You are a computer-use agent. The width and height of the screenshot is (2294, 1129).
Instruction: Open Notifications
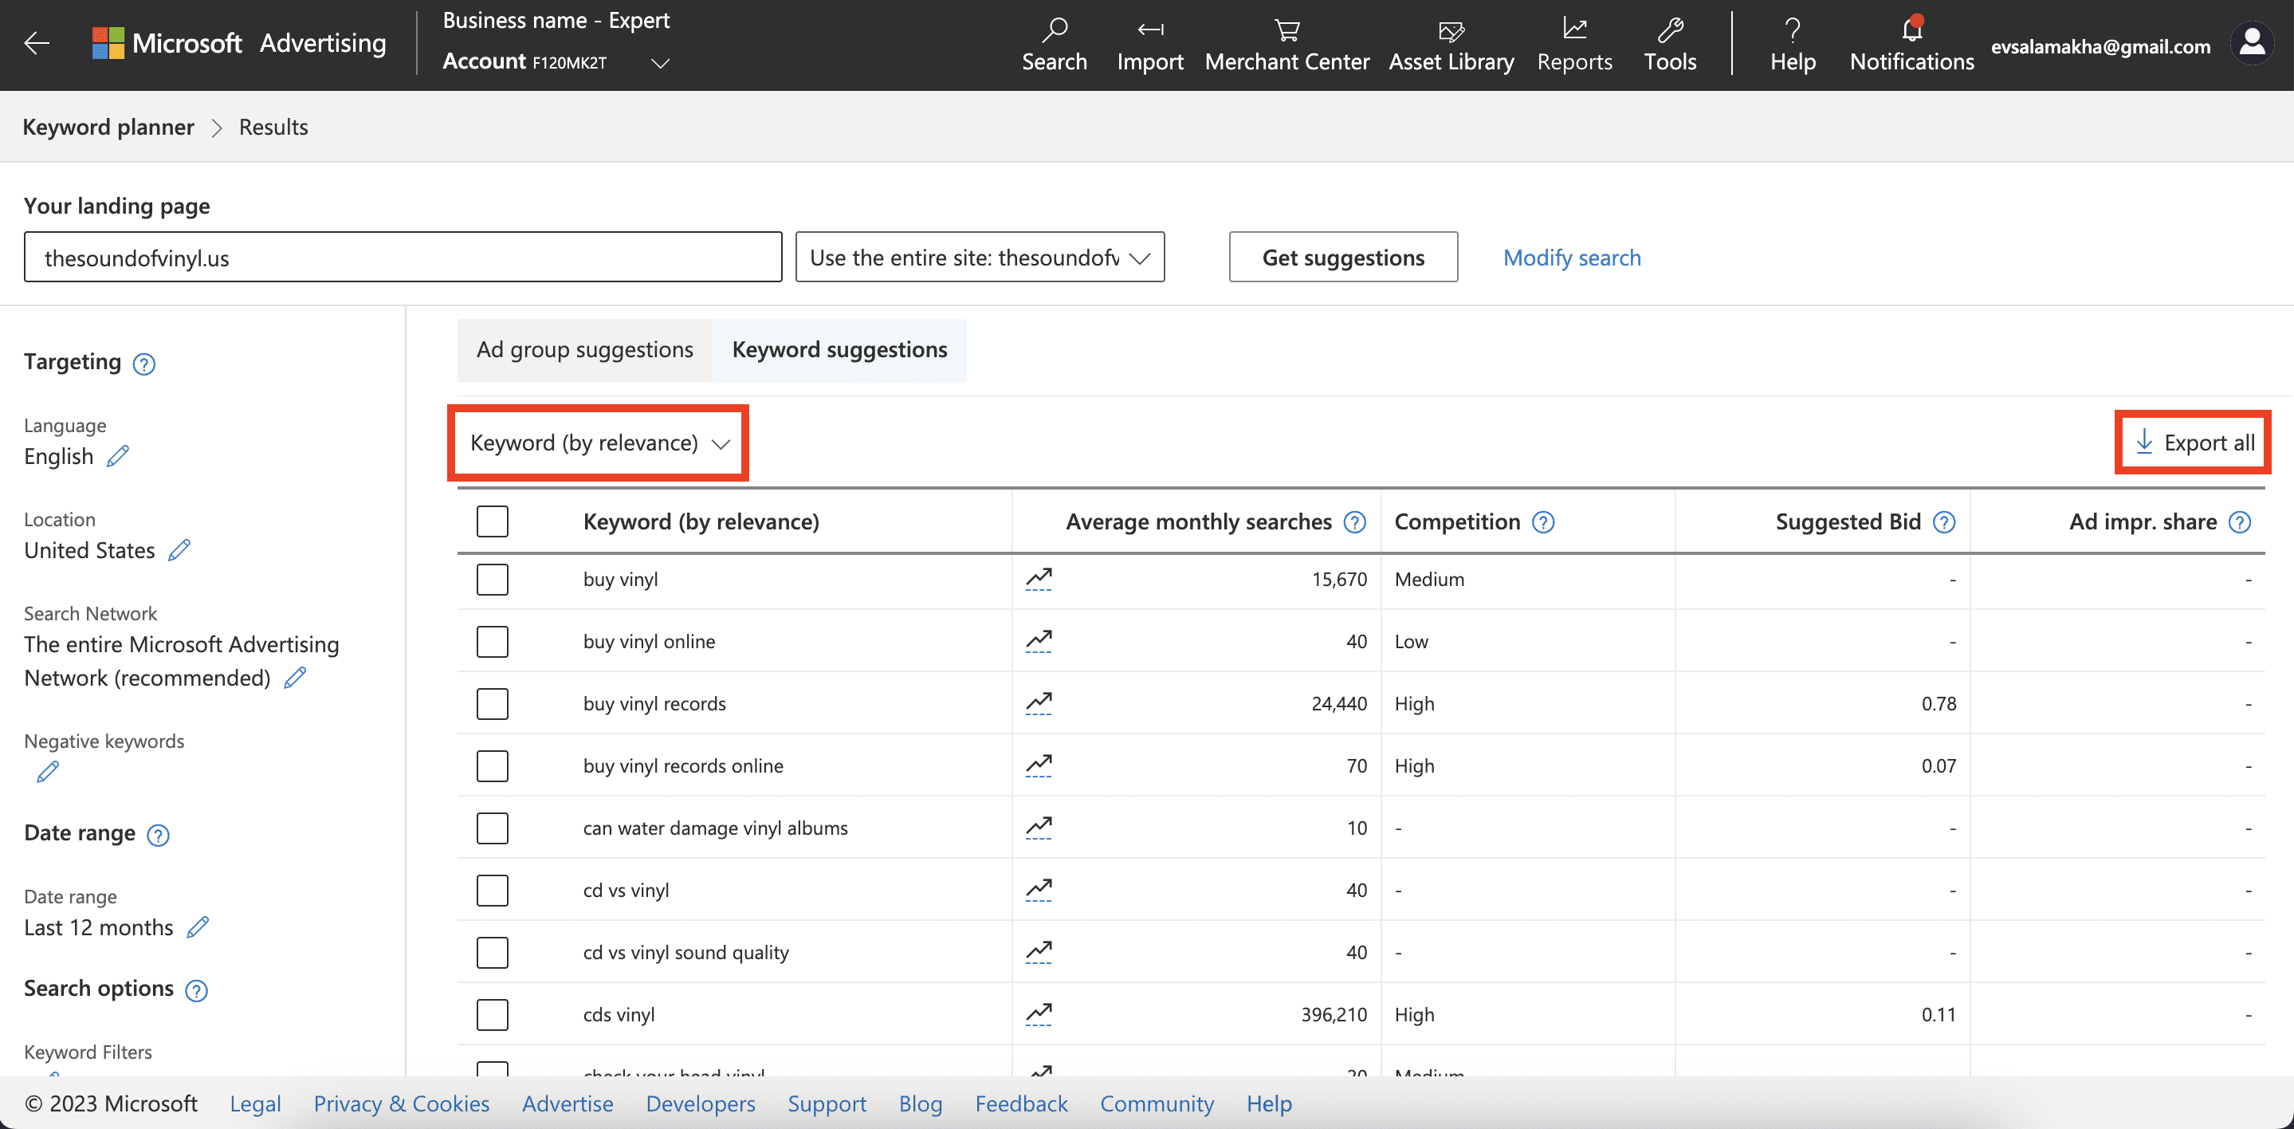coord(1911,45)
